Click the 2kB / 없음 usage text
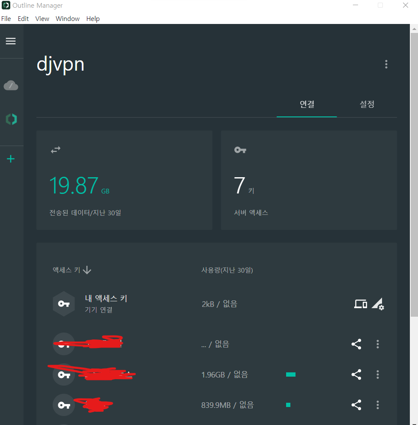Viewport: 418px width, 425px height. pyautogui.click(x=219, y=304)
